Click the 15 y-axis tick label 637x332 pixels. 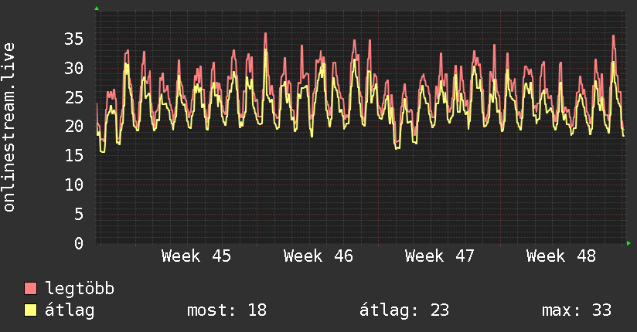click(x=73, y=156)
